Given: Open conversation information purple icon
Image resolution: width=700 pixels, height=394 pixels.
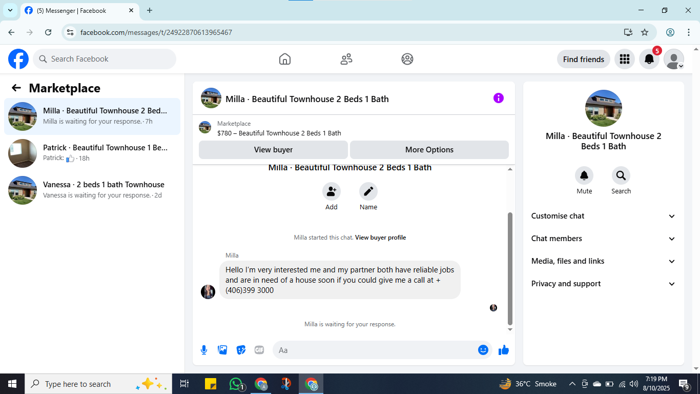Looking at the screenshot, I should click(x=499, y=98).
